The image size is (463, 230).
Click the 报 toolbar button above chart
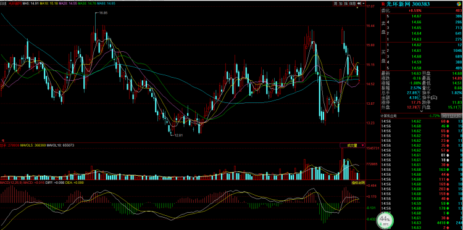point(346,4)
